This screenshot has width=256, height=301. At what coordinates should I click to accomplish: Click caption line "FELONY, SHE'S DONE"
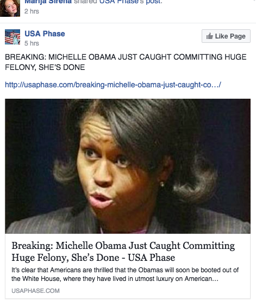(x=45, y=67)
